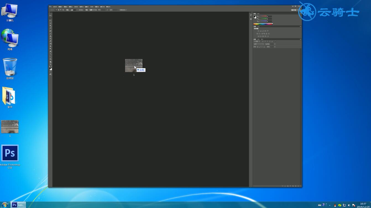Select the Quick Selection tool
Screen dimensions: 371x208
pyautogui.click(x=51, y=23)
